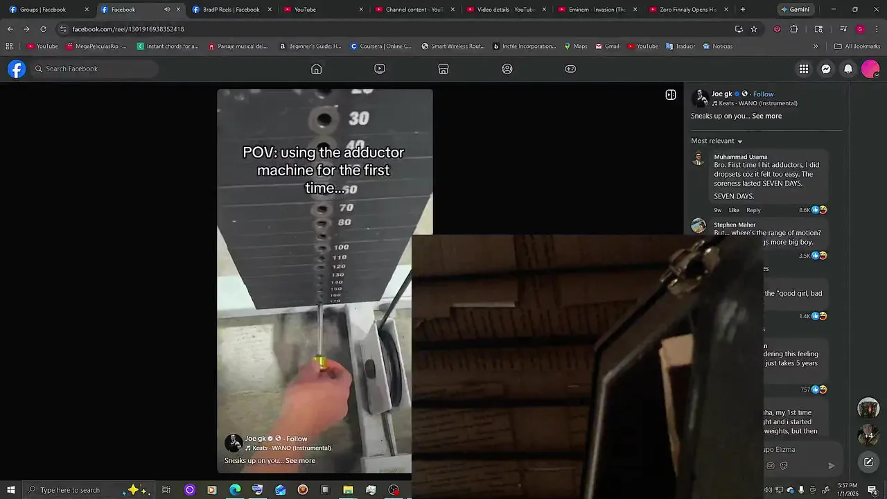Click the Facebook logo
The image size is (887, 499).
pos(17,69)
